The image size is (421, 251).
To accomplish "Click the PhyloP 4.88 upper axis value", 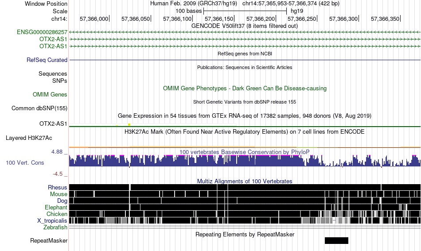I will pos(57,152).
